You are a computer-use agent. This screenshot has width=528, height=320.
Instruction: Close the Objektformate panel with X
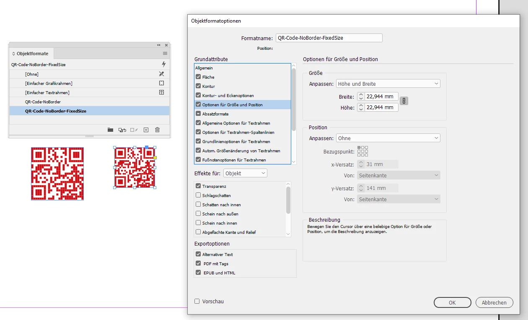(x=166, y=45)
